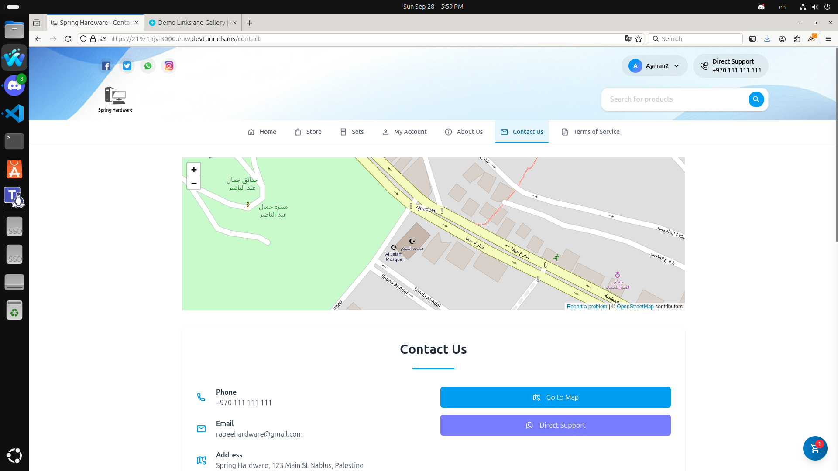This screenshot has width=838, height=471.
Task: Open the Twitter social icon
Action: coord(127,66)
